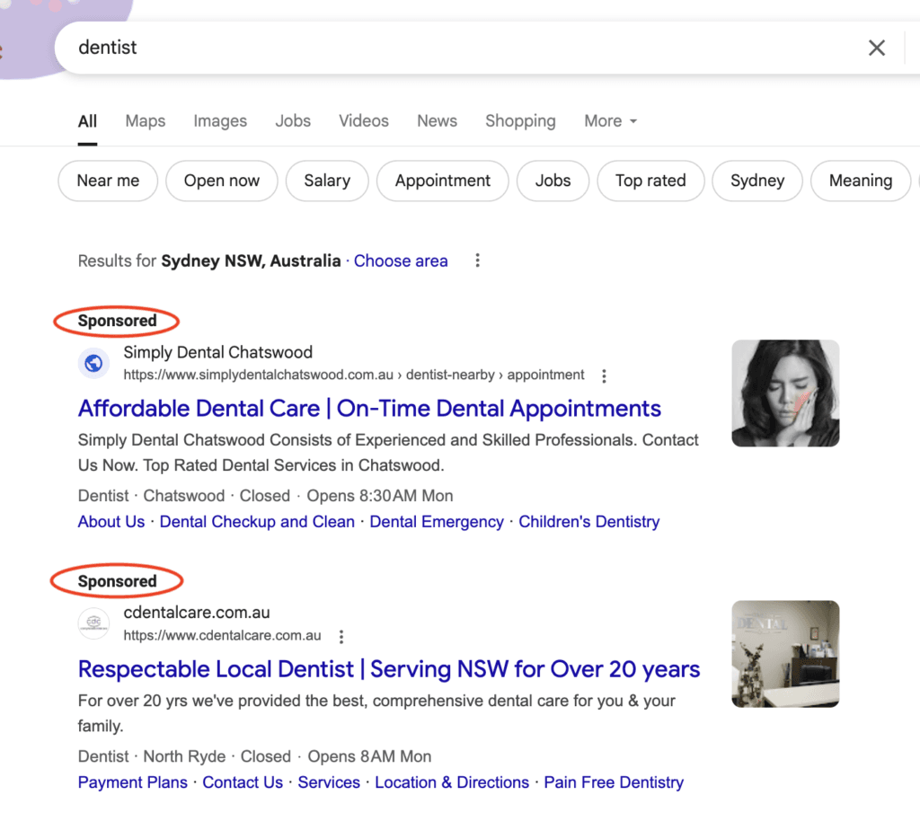Open the "Dental Emergency" sitelink
The height and width of the screenshot is (821, 920).
(x=437, y=522)
